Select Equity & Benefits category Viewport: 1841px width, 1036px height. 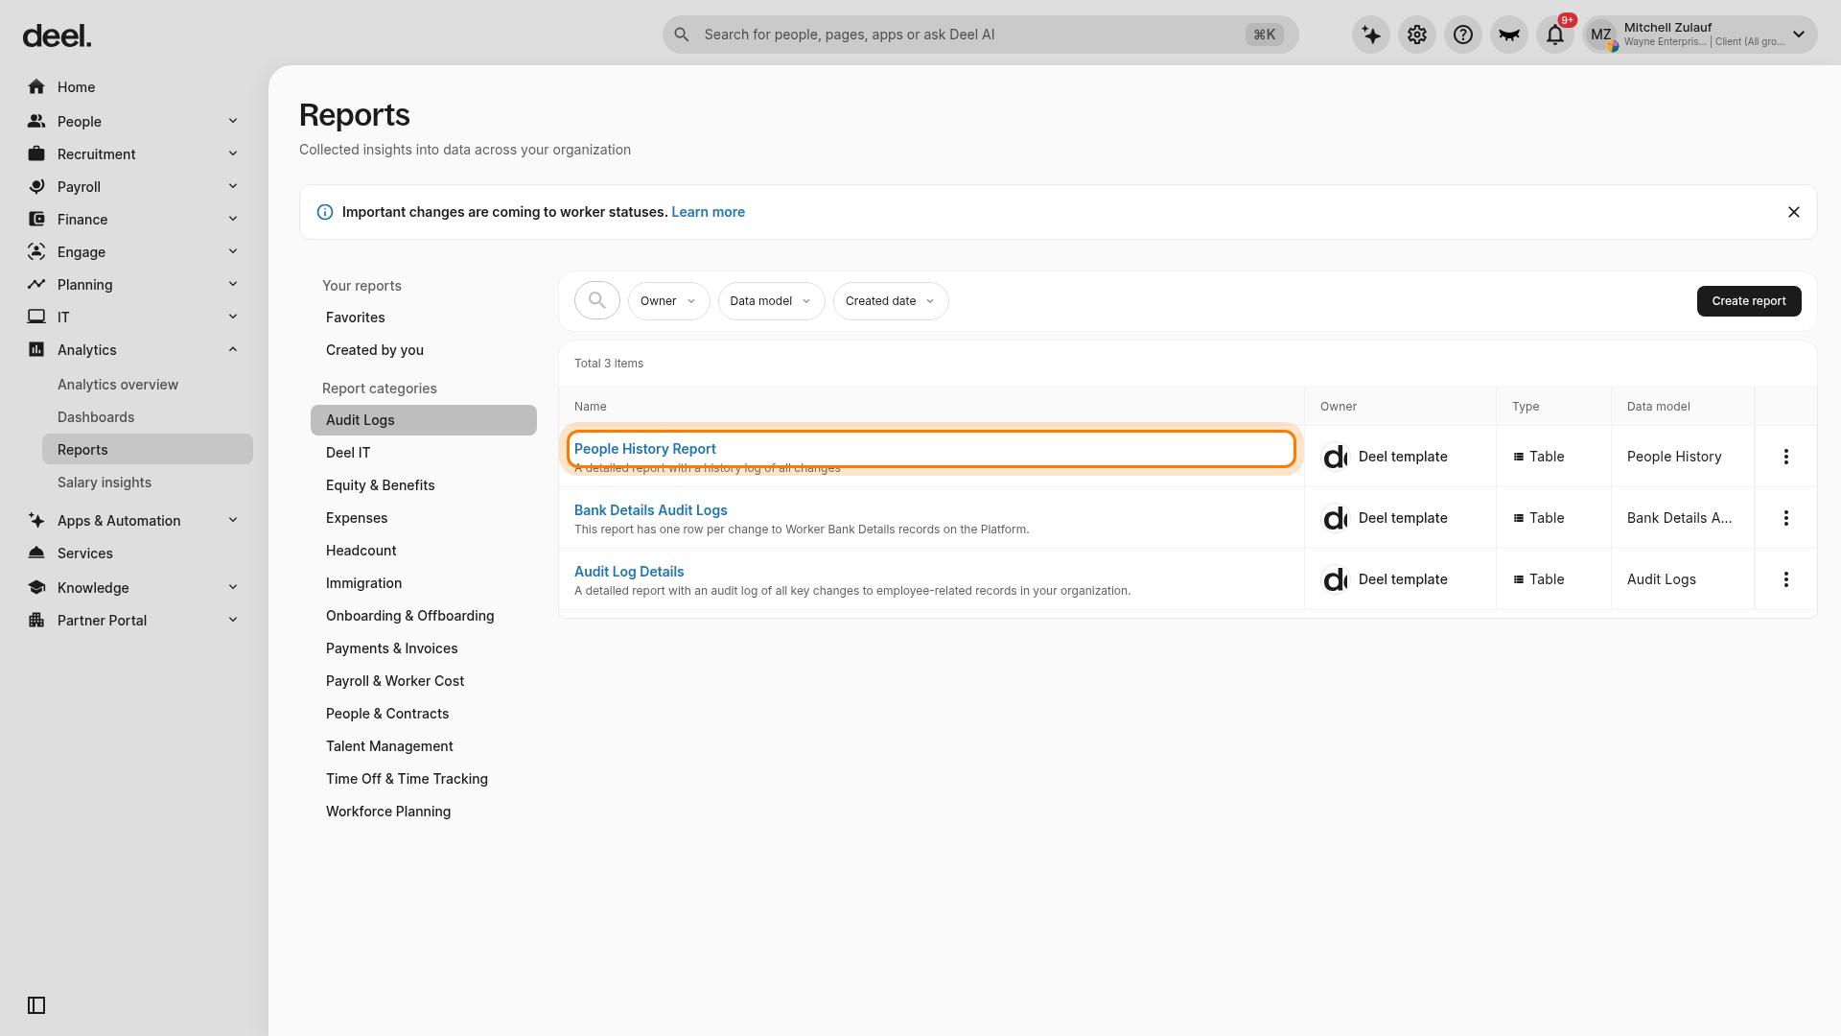(x=423, y=485)
